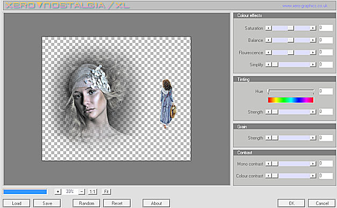Click the Saturation right arrow button
The width and height of the screenshot is (337, 208).
(313, 28)
